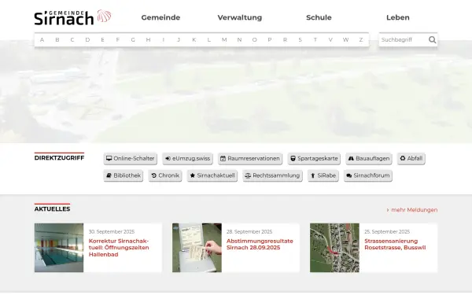Open the SiRabe quick link
The image size is (472, 295).
point(323,175)
